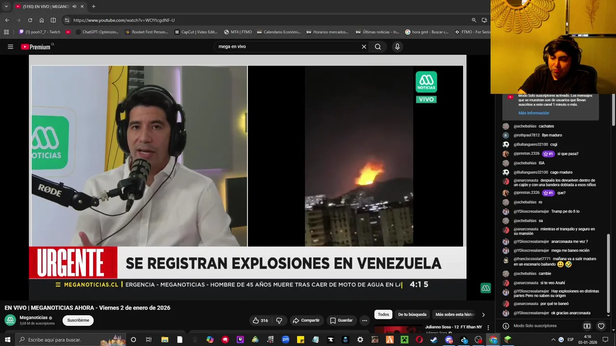Expand hidden system tray icons
616x346 pixels.
[x=553, y=340]
